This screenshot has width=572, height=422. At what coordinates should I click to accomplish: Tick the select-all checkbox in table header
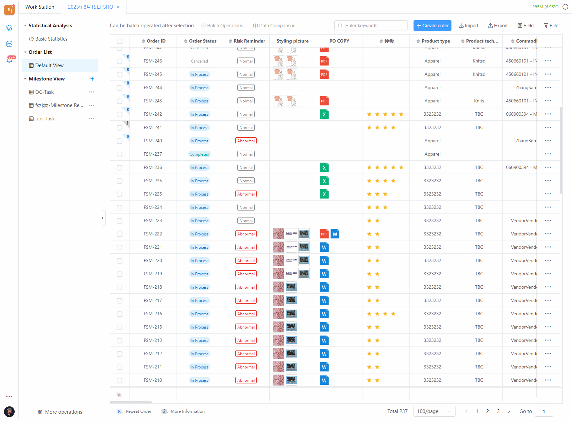(120, 41)
